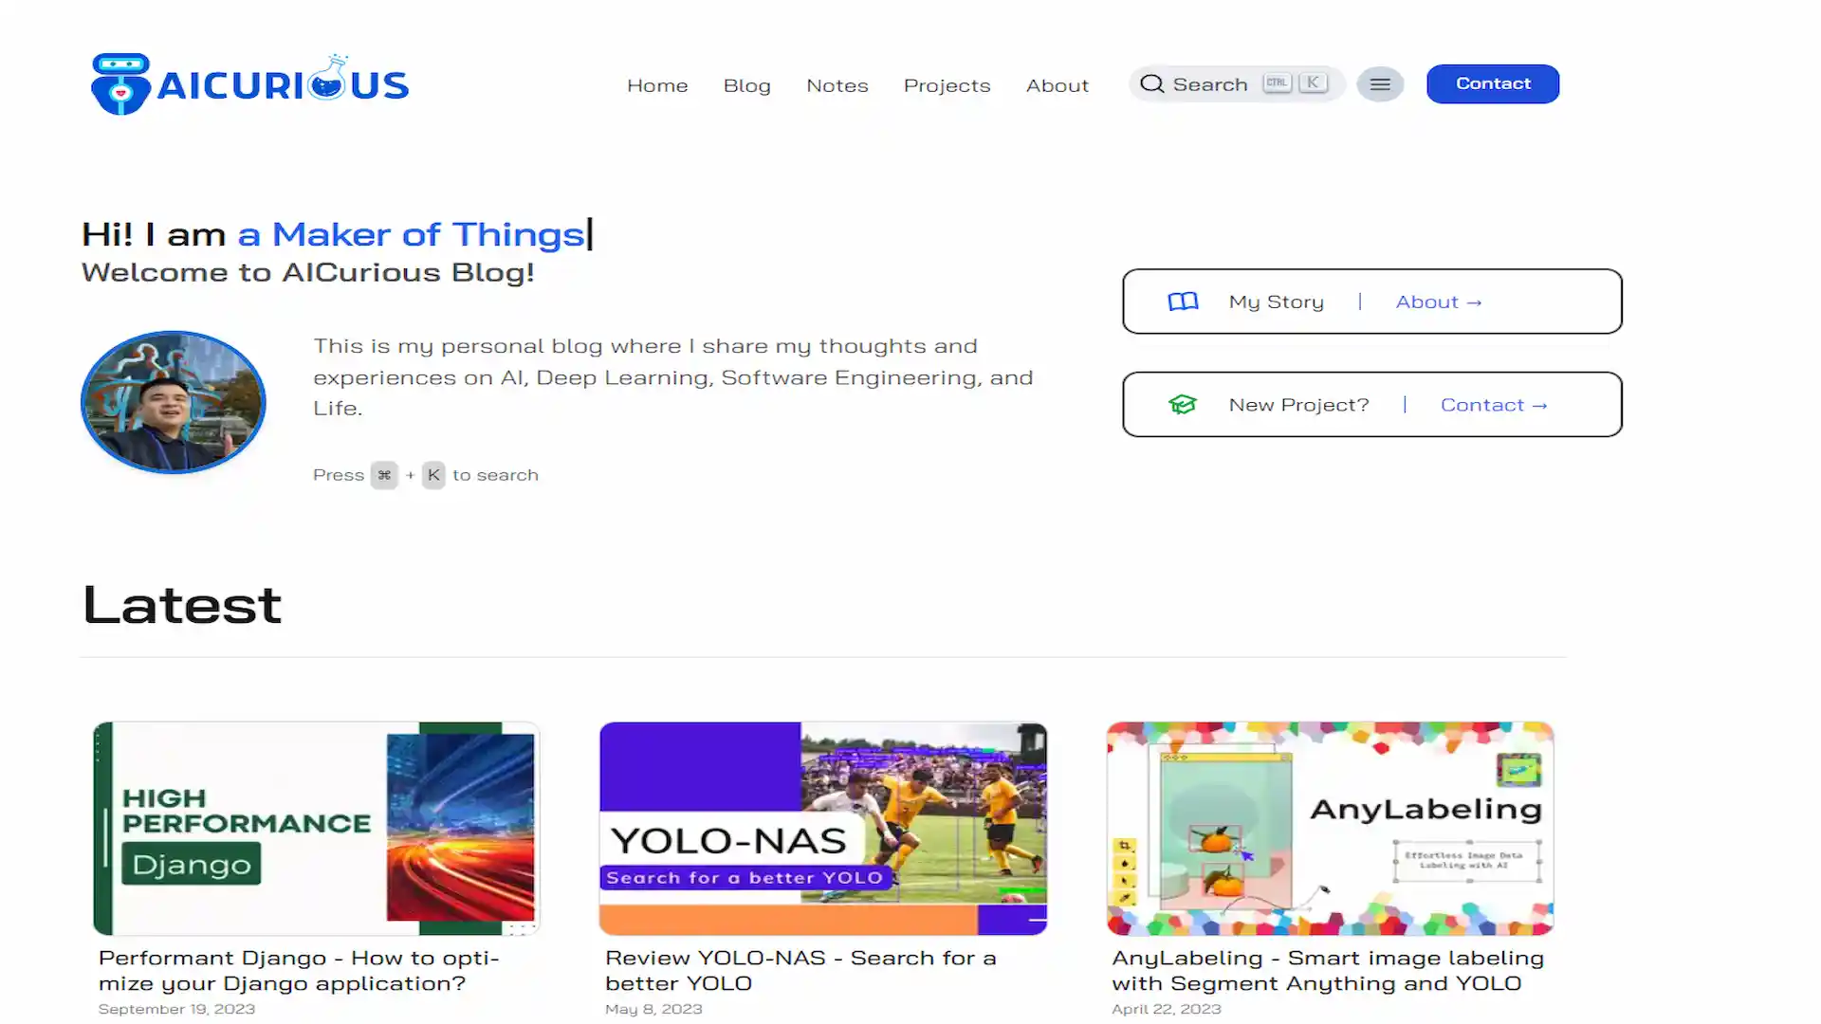The image size is (1821, 1024).
Task: Follow the Contact arrow link in New Project card
Action: click(x=1495, y=405)
